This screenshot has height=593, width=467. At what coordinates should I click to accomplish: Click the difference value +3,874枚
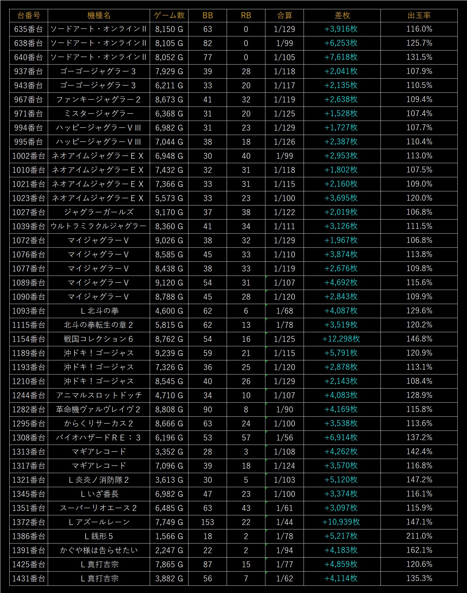pyautogui.click(x=341, y=255)
